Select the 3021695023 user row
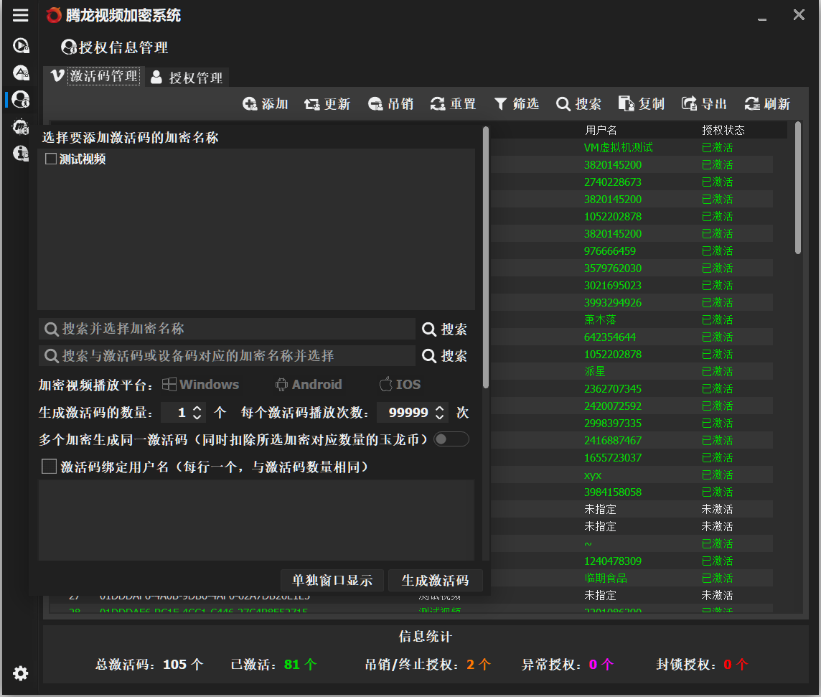This screenshot has height=697, width=821. 630,286
